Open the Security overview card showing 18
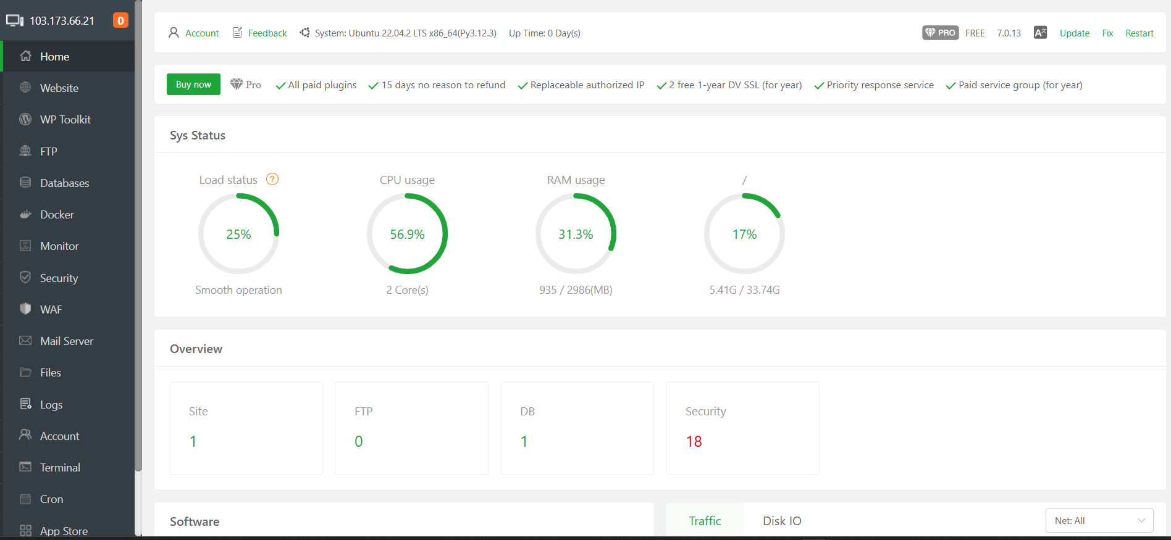1171x540 pixels. coord(742,428)
